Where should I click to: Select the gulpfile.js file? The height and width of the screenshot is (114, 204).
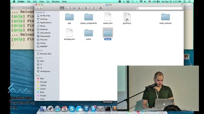tap(127, 17)
